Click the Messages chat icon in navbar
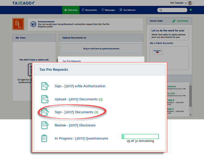The width and height of the screenshot is (204, 157). pyautogui.click(x=103, y=10)
